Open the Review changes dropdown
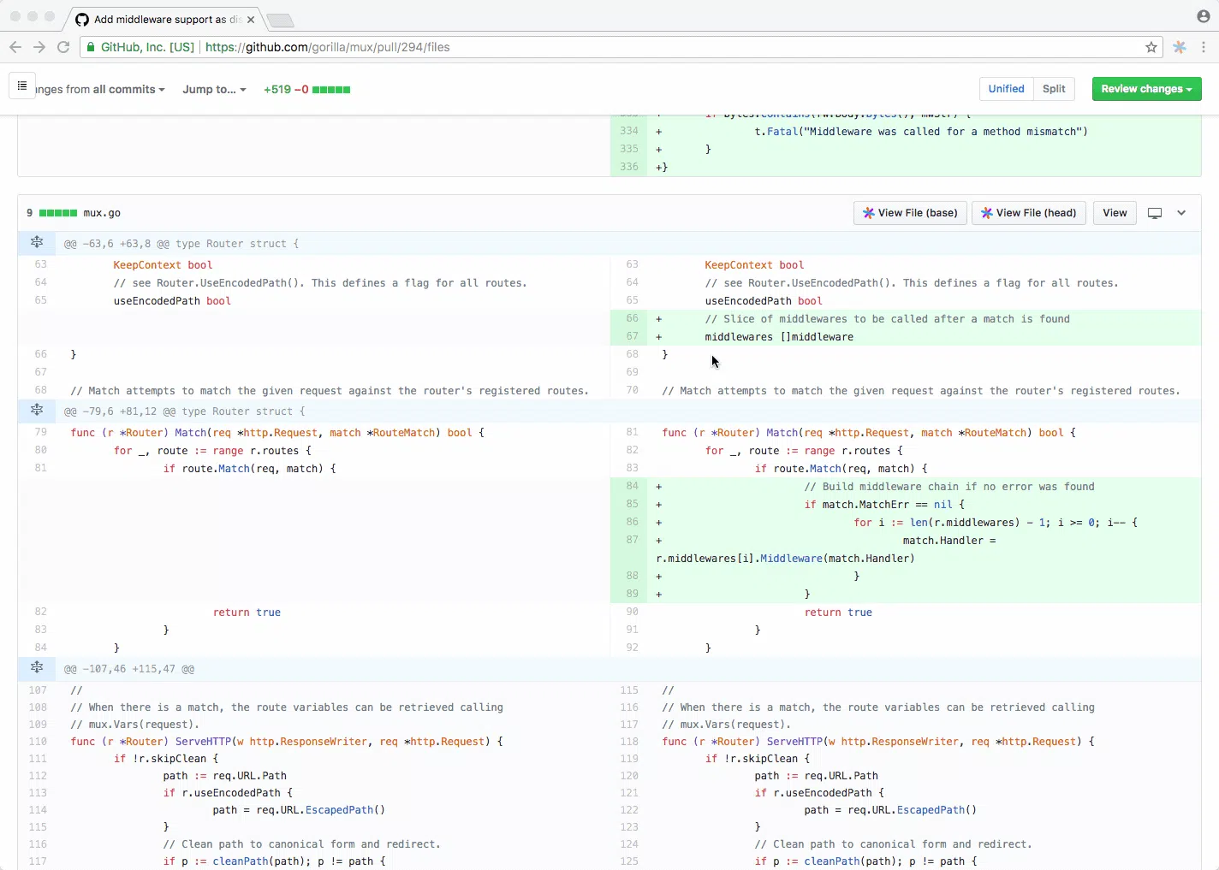The width and height of the screenshot is (1219, 870). tap(1146, 89)
